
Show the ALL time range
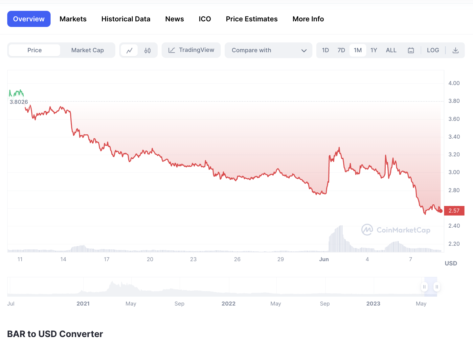[x=391, y=50]
